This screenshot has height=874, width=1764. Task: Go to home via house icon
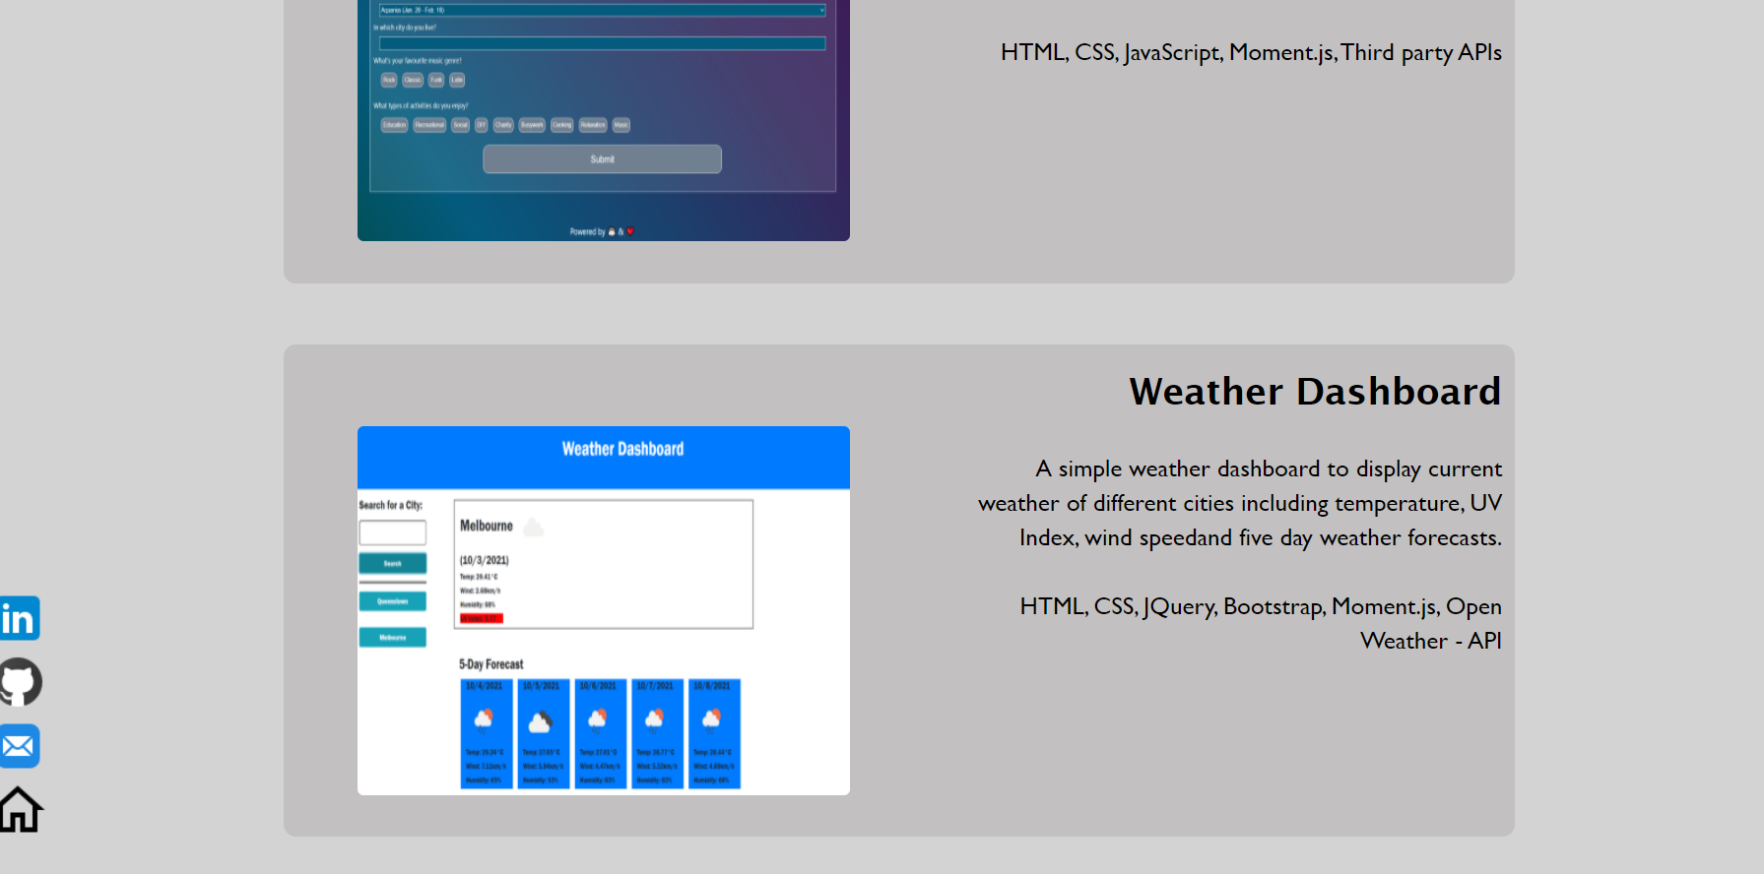(x=21, y=809)
